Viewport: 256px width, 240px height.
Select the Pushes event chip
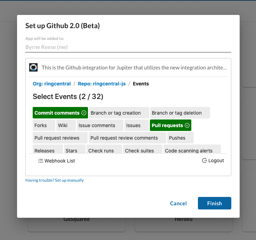point(180,138)
